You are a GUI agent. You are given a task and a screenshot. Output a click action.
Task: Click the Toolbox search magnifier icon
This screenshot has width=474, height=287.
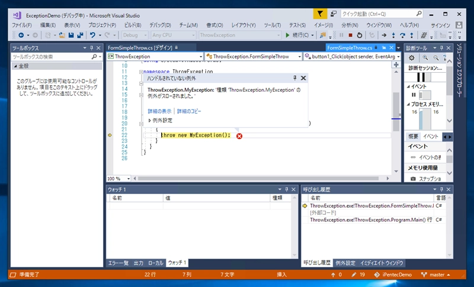click(x=94, y=56)
